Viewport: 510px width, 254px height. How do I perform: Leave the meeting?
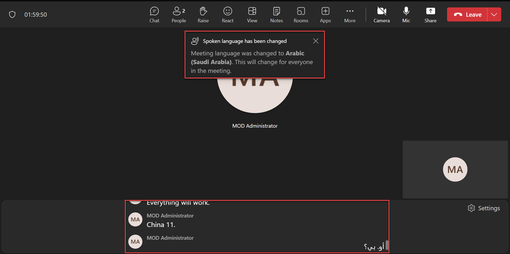[x=467, y=15]
